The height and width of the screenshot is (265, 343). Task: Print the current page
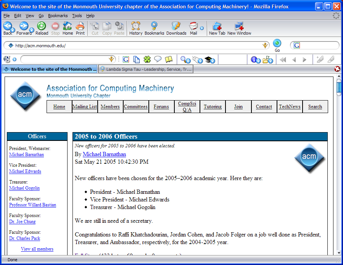[x=80, y=27]
